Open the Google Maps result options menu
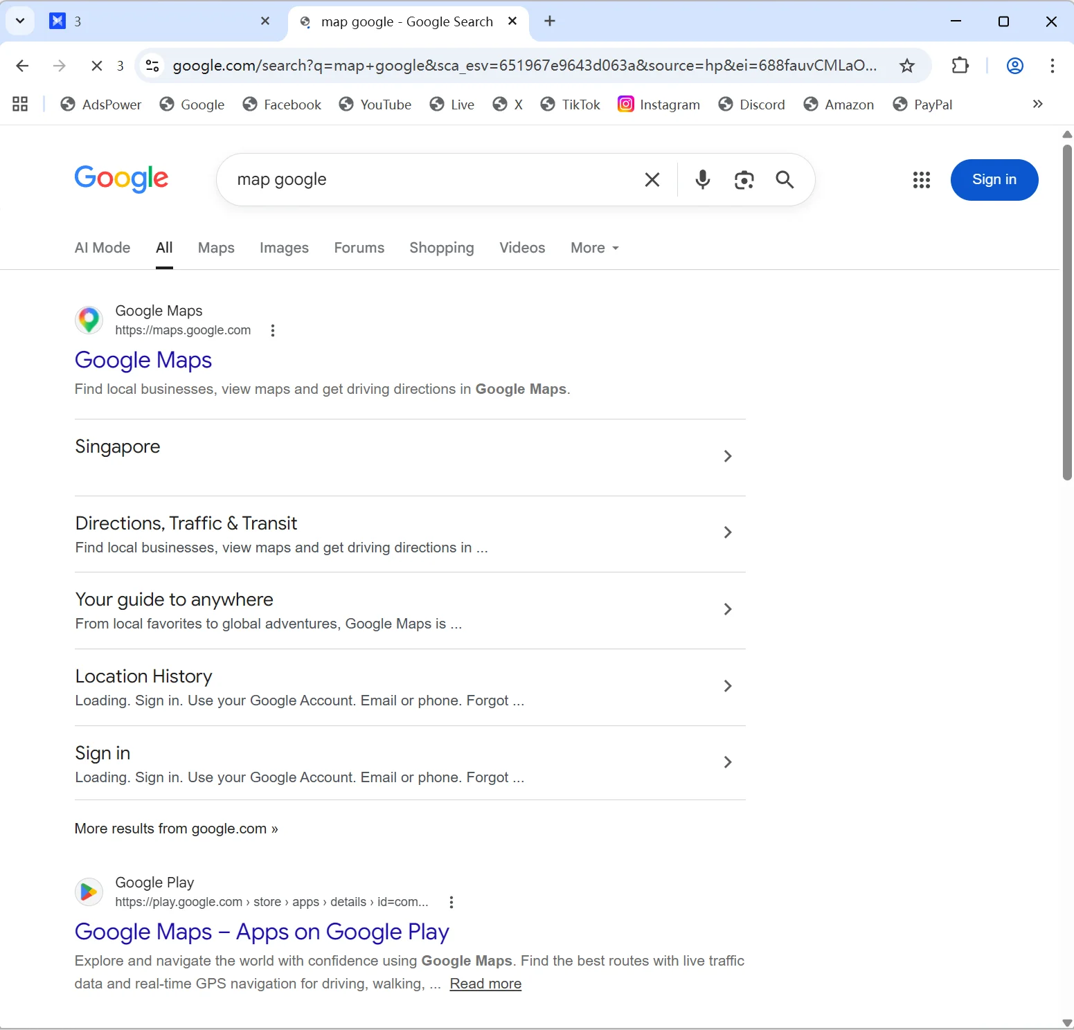Image resolution: width=1074 pixels, height=1030 pixels. [x=273, y=331]
